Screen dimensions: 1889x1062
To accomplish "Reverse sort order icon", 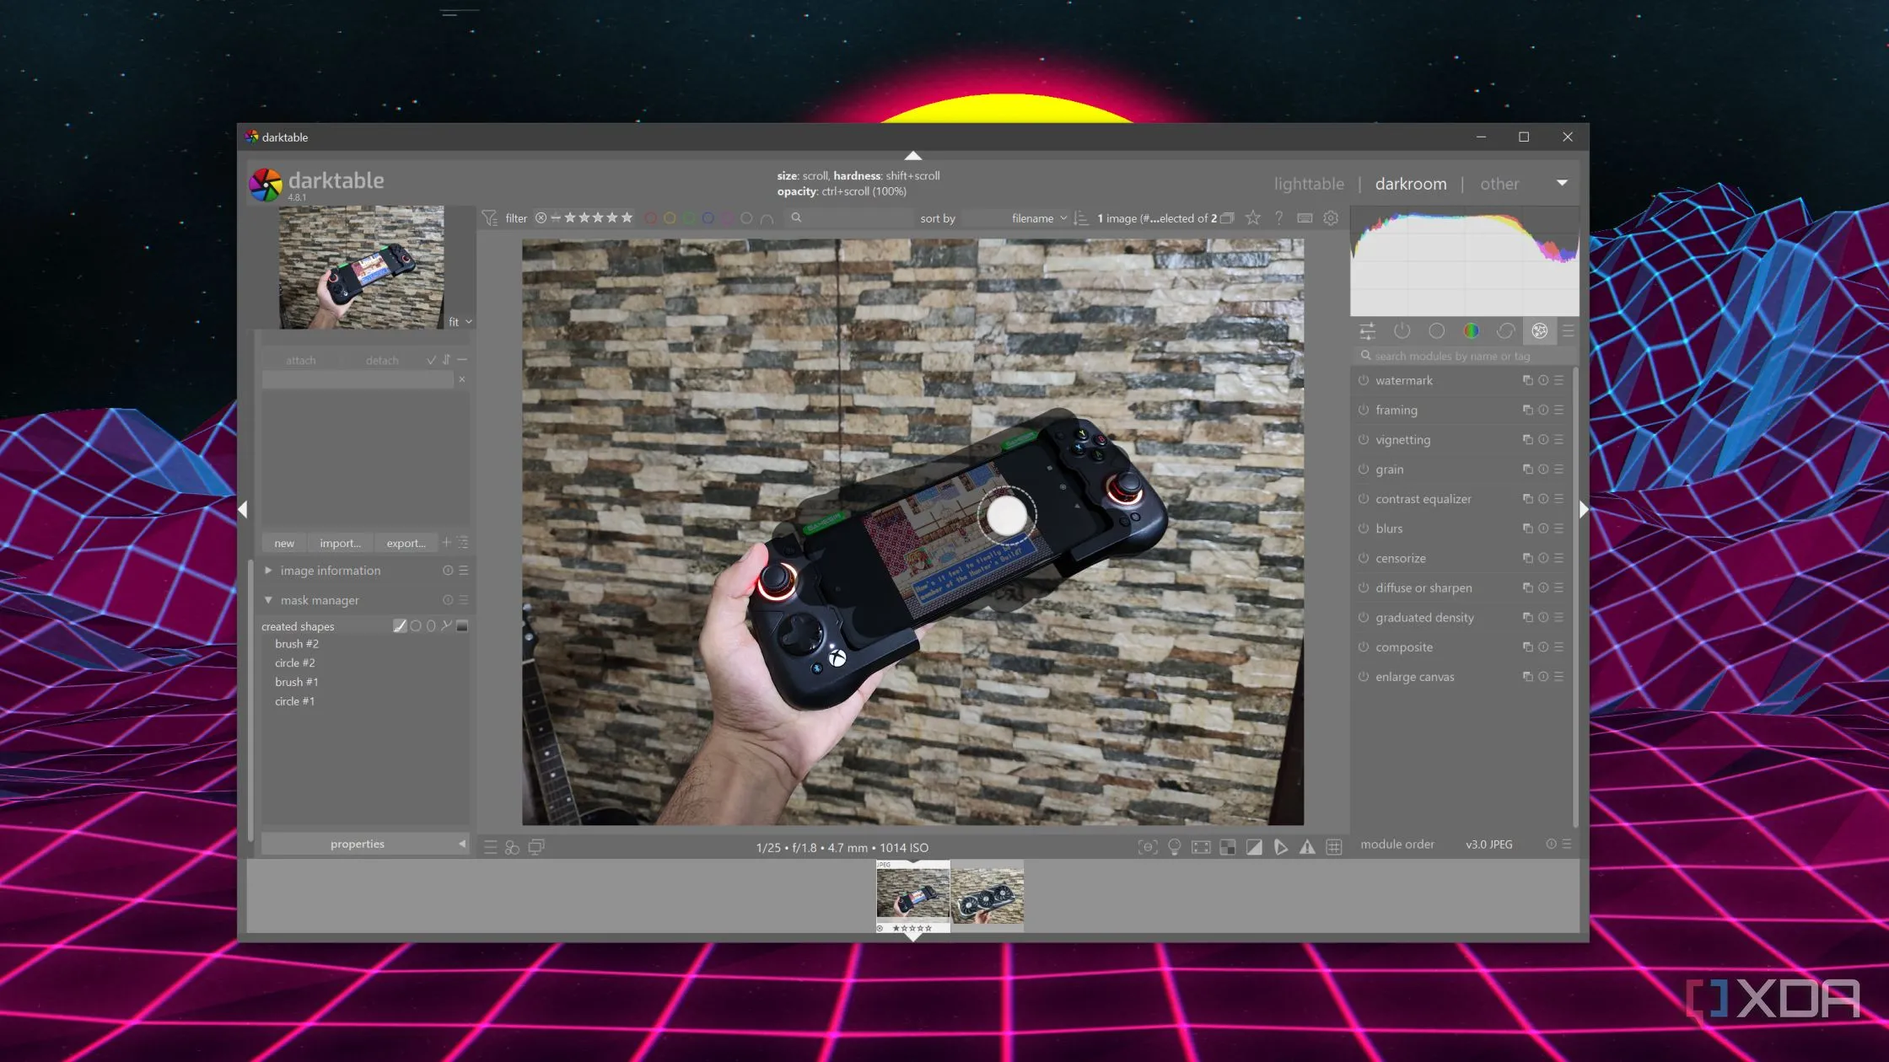I will click(1081, 217).
